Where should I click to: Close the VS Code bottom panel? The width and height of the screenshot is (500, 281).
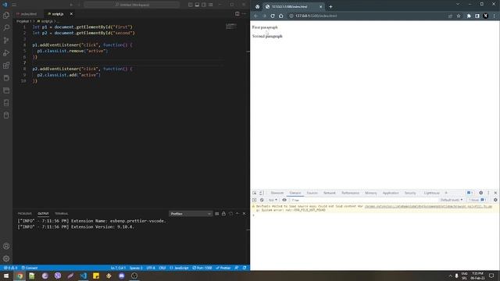pos(245,213)
